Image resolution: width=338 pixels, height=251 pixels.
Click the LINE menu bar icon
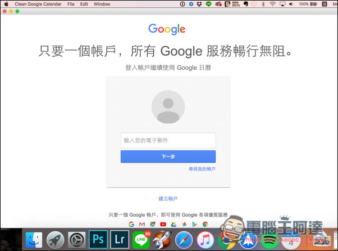pos(208,4)
